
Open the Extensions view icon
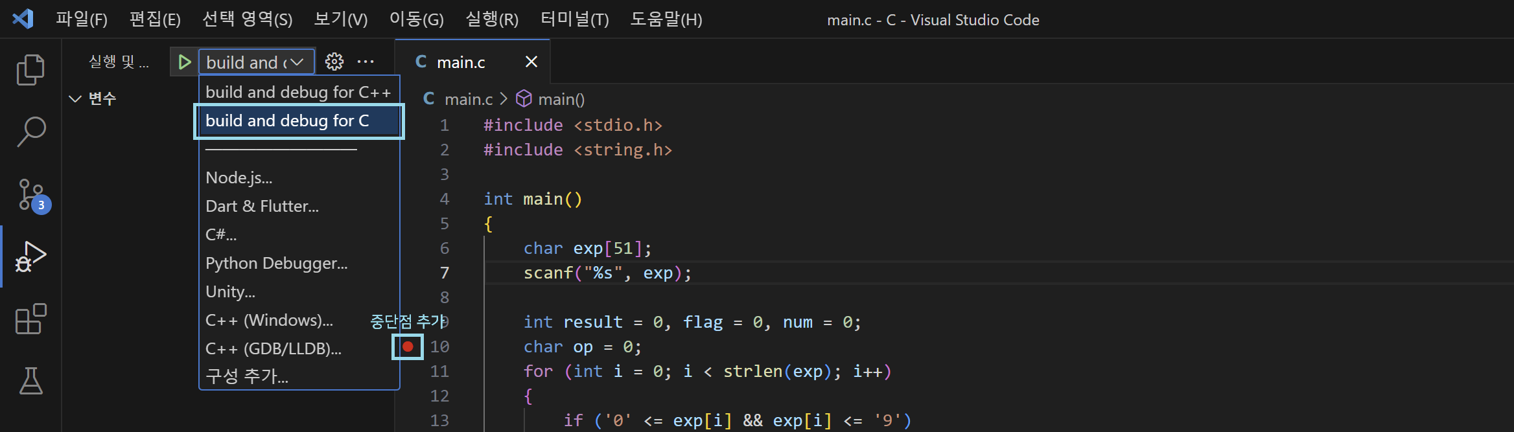pos(30,319)
